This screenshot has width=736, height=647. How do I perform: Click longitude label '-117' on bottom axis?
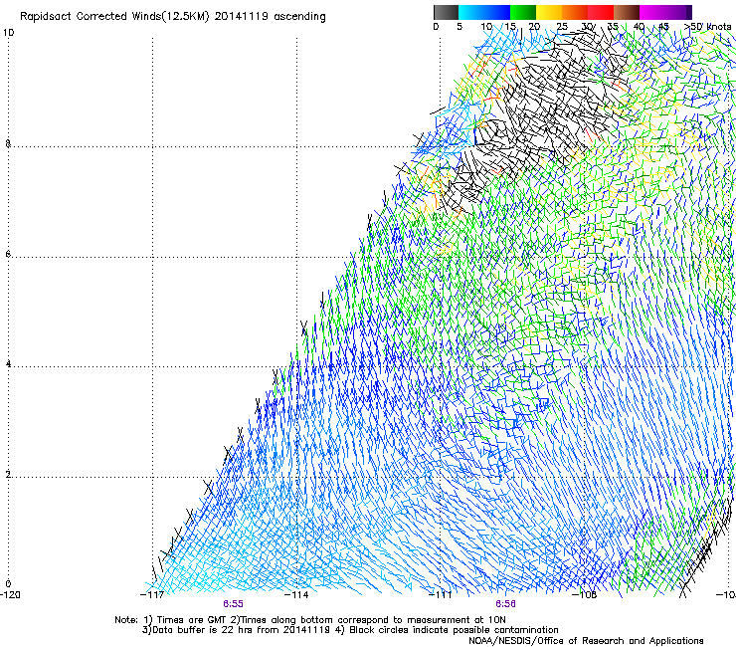152,595
